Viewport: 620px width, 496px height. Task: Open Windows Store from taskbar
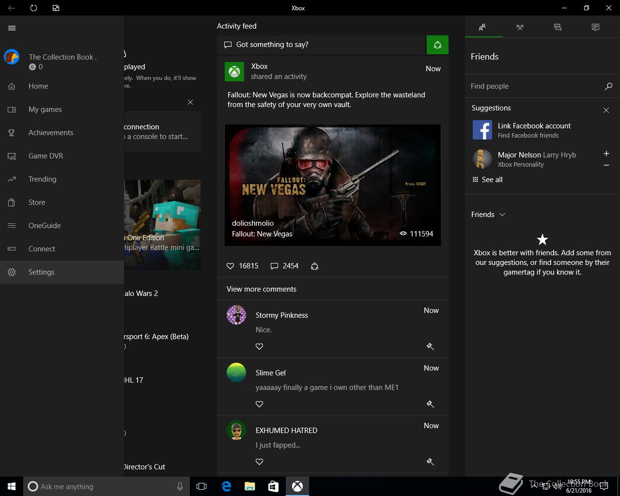point(273,486)
